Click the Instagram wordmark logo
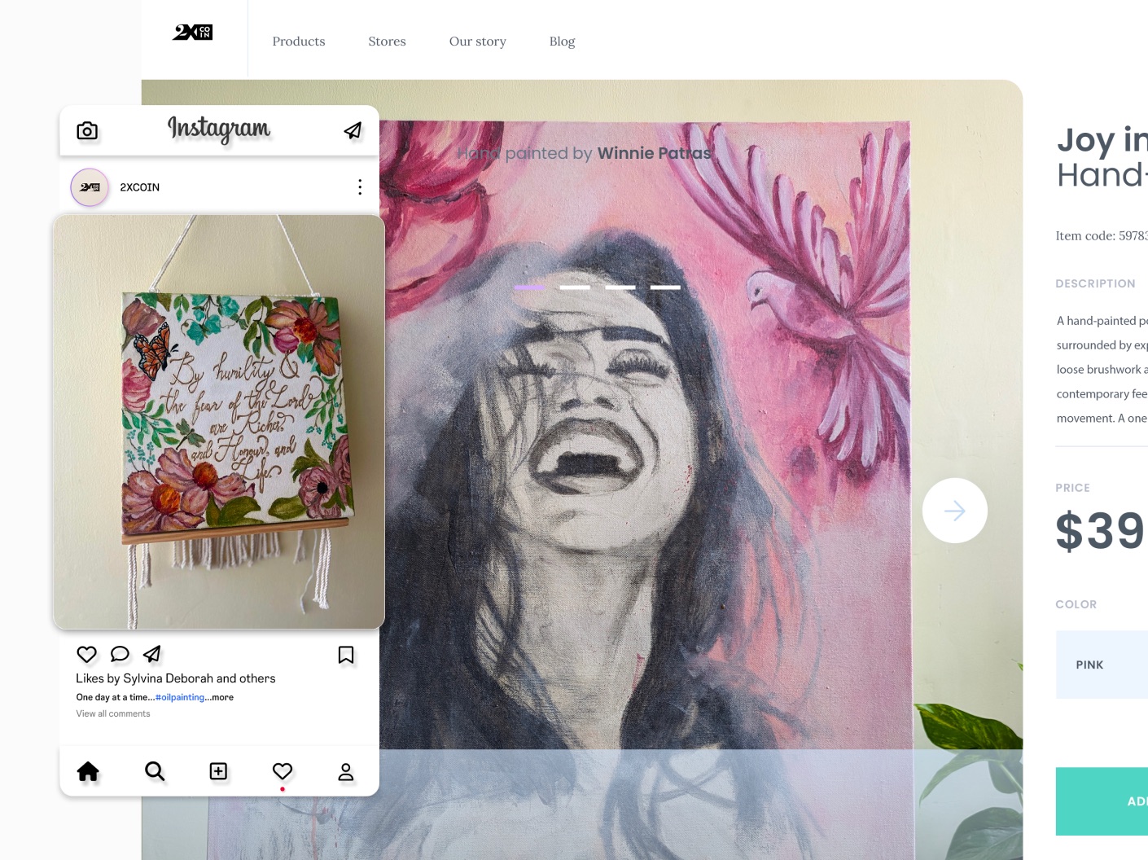The height and width of the screenshot is (860, 1148). point(219,129)
